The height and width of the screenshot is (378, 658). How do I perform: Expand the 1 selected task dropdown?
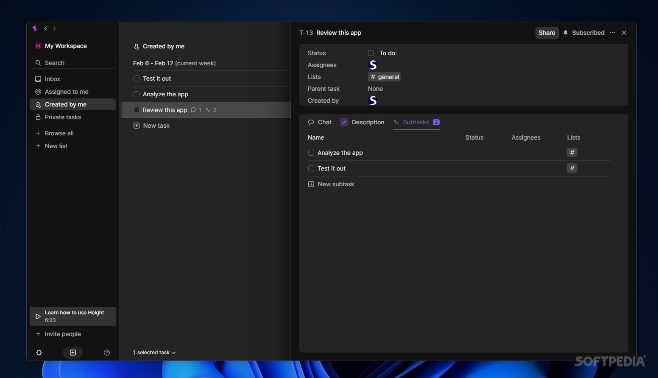coord(154,353)
